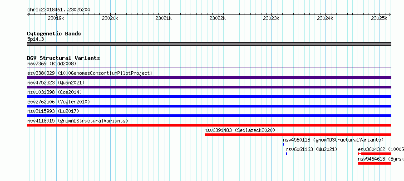Open variant label esv3380329 (1000GenomesConsortiumPilotProject)

click(90, 73)
